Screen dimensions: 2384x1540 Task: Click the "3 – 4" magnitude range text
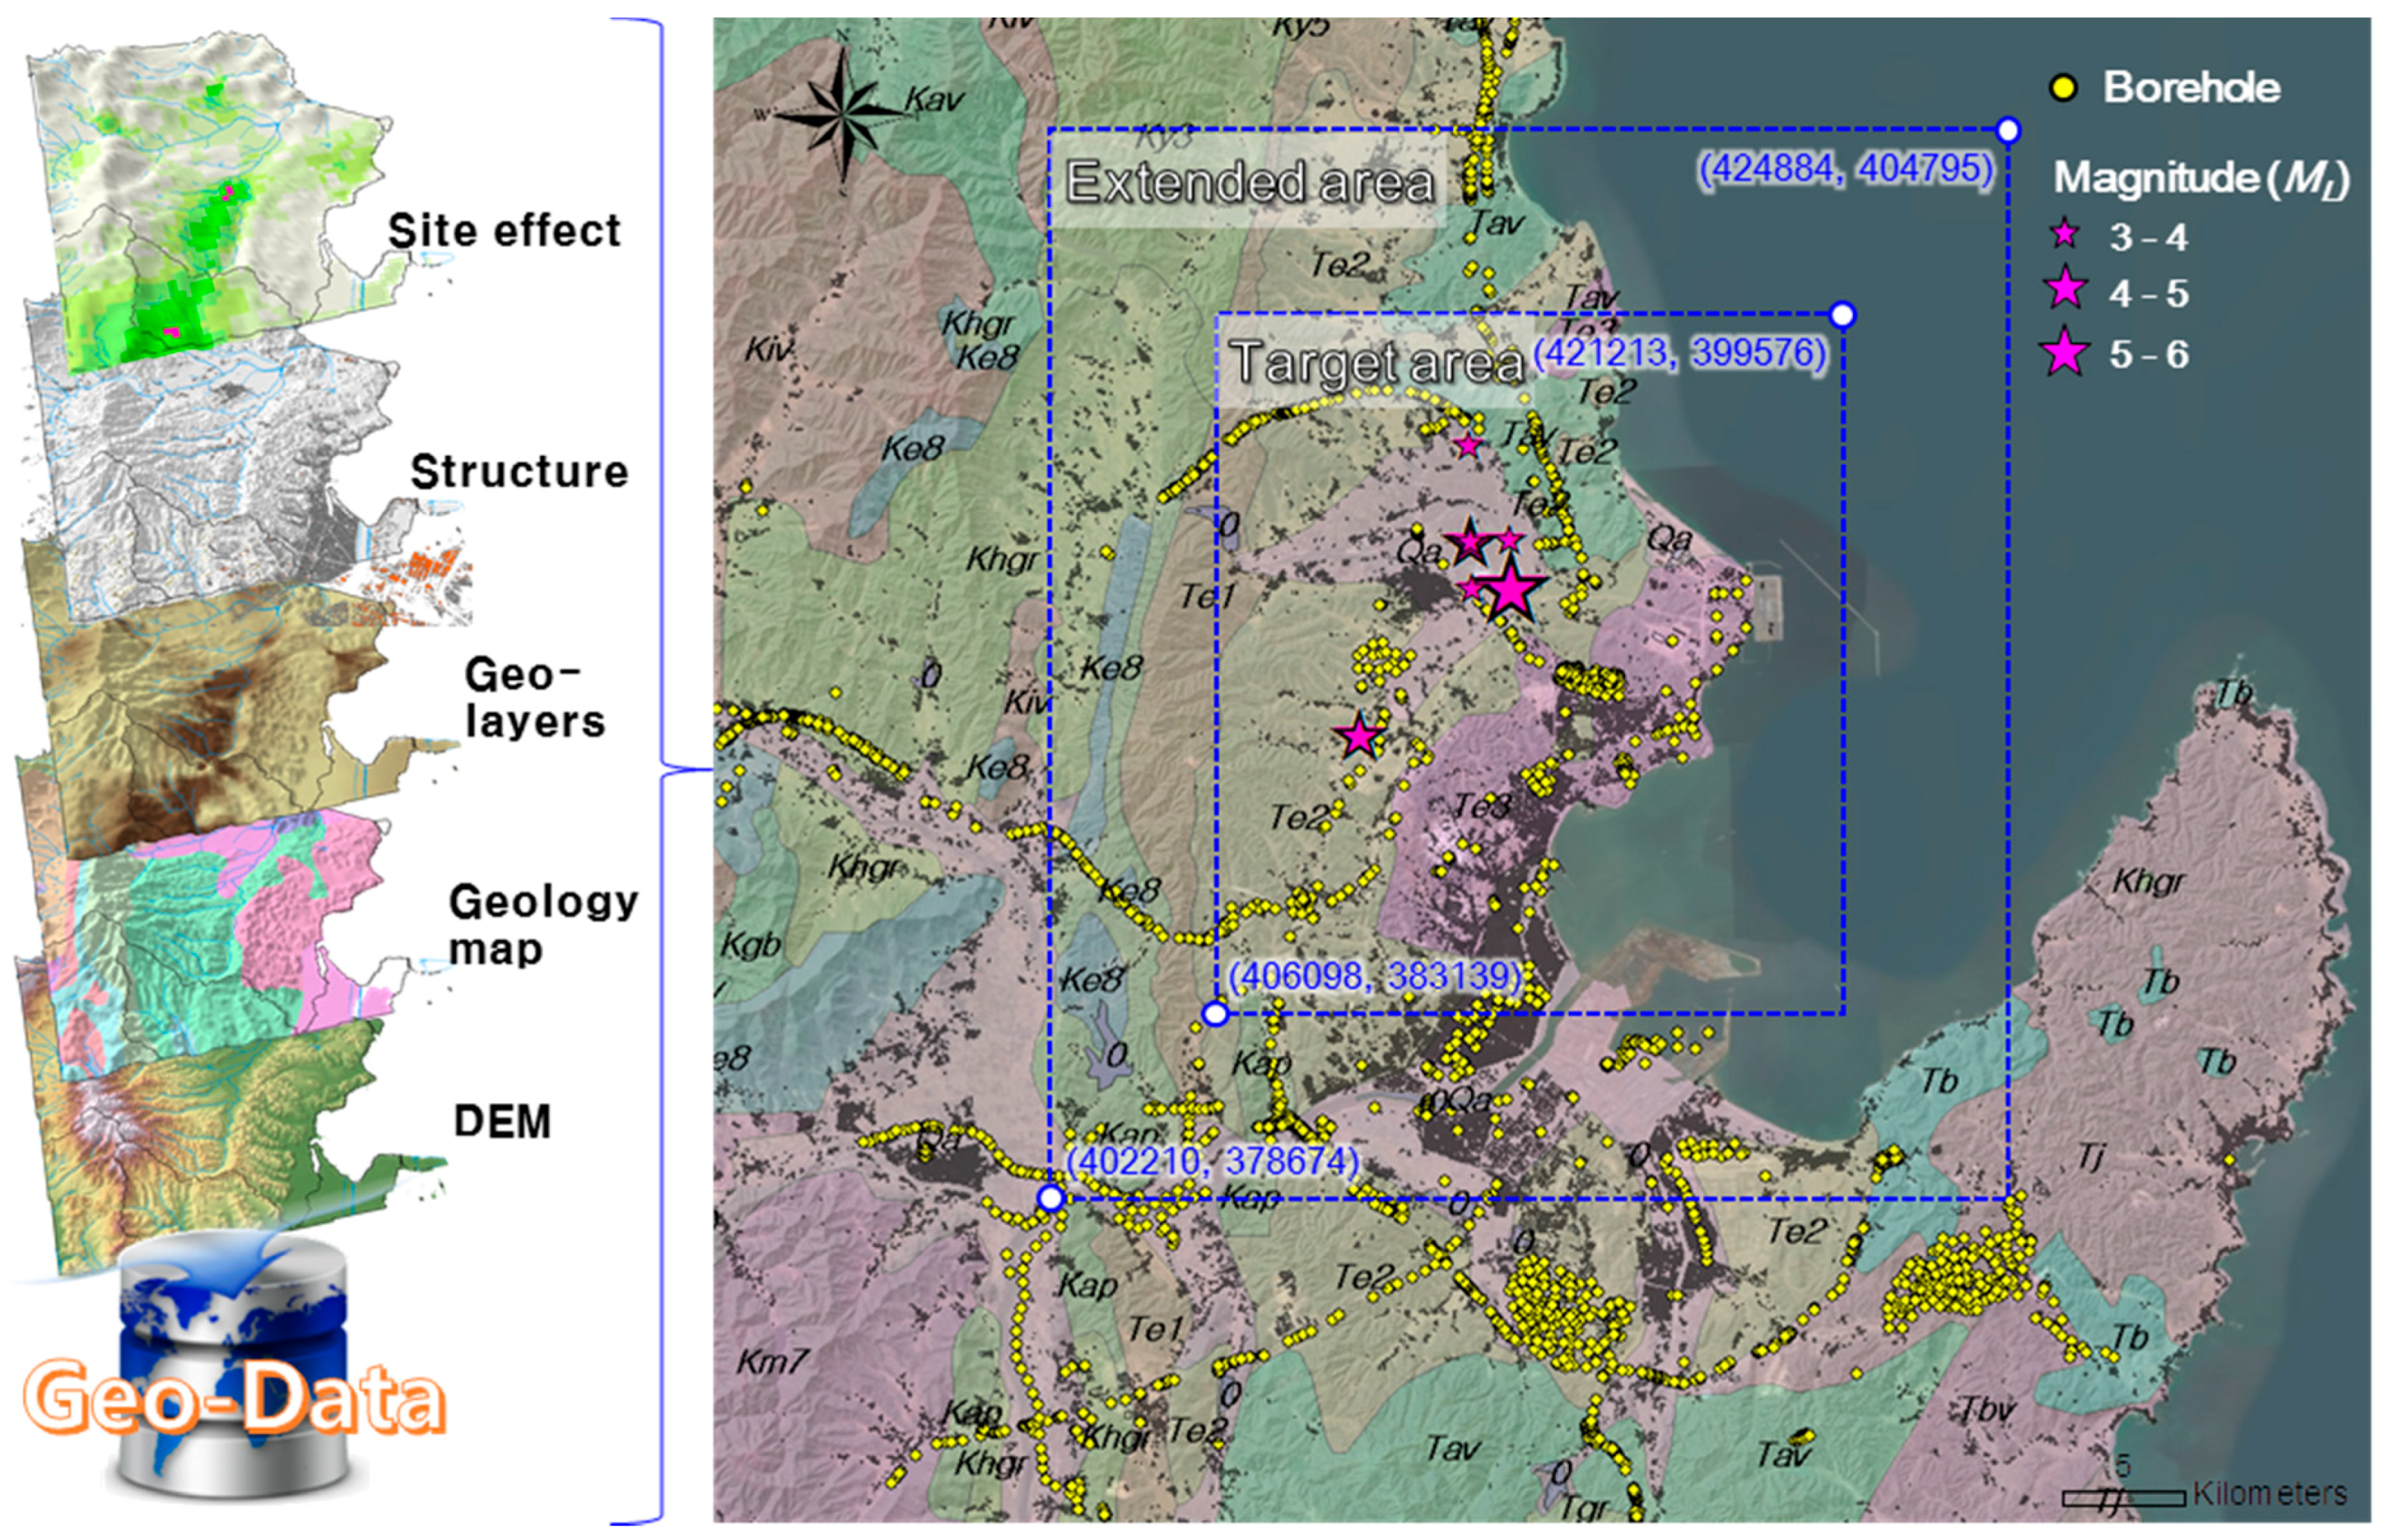pos(2148,237)
